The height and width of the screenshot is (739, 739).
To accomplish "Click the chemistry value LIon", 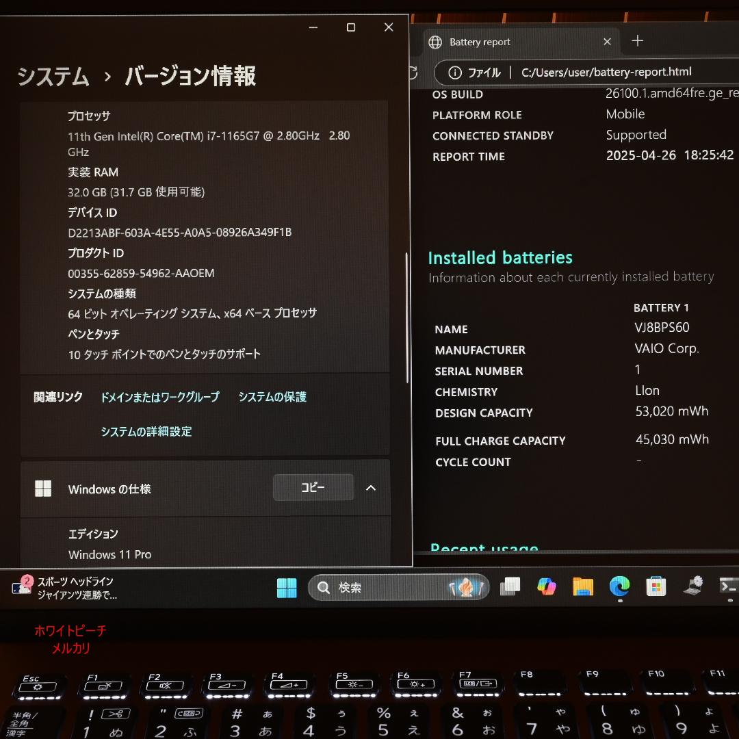I will pos(647,390).
